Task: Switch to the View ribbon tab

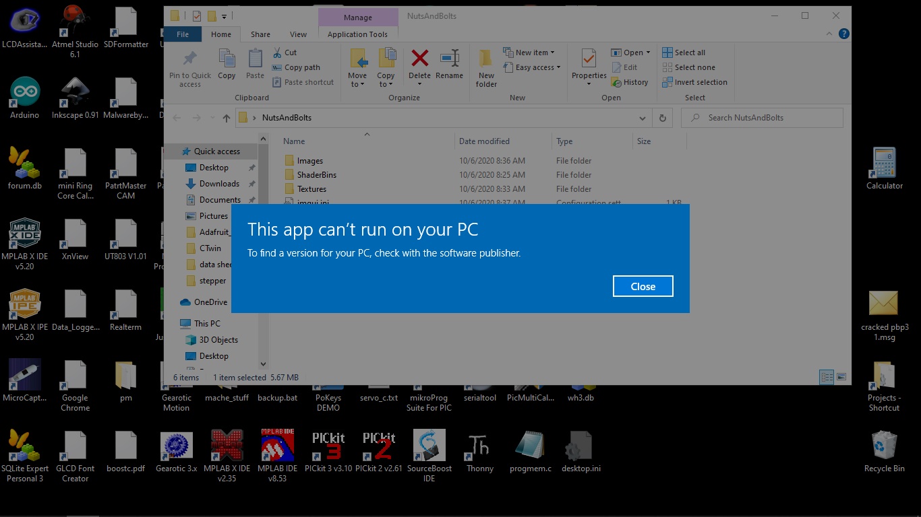Action: 298,34
